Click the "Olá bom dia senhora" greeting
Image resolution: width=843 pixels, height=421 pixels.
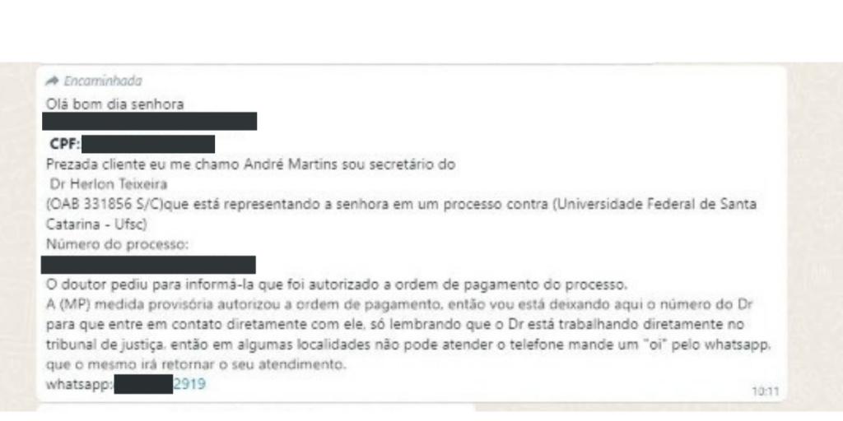pos(114,104)
